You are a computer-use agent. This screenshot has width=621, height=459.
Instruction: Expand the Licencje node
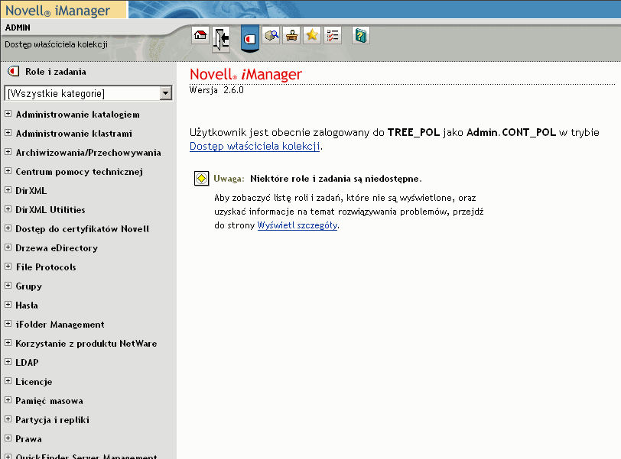[x=8, y=381]
